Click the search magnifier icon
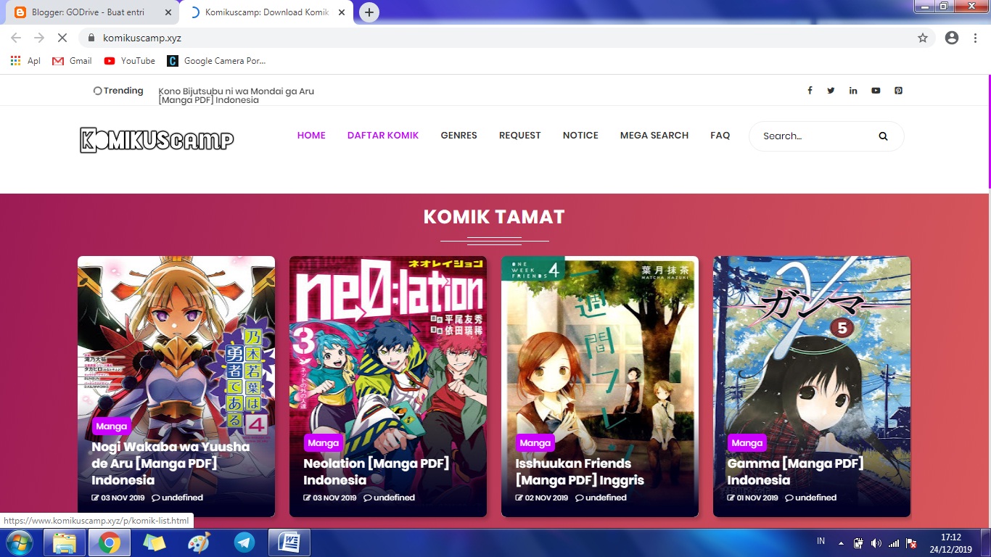The width and height of the screenshot is (991, 557). point(883,136)
